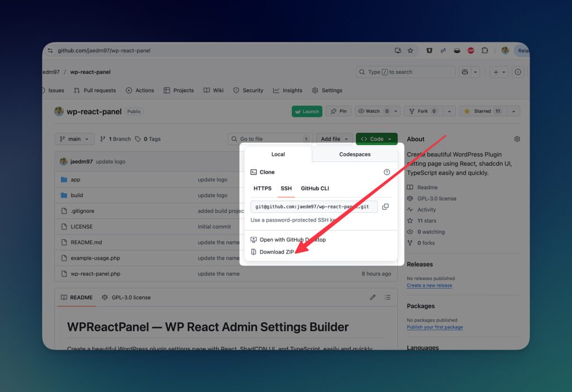Select the HTTPS clone method
Image resolution: width=572 pixels, height=392 pixels.
click(x=262, y=189)
